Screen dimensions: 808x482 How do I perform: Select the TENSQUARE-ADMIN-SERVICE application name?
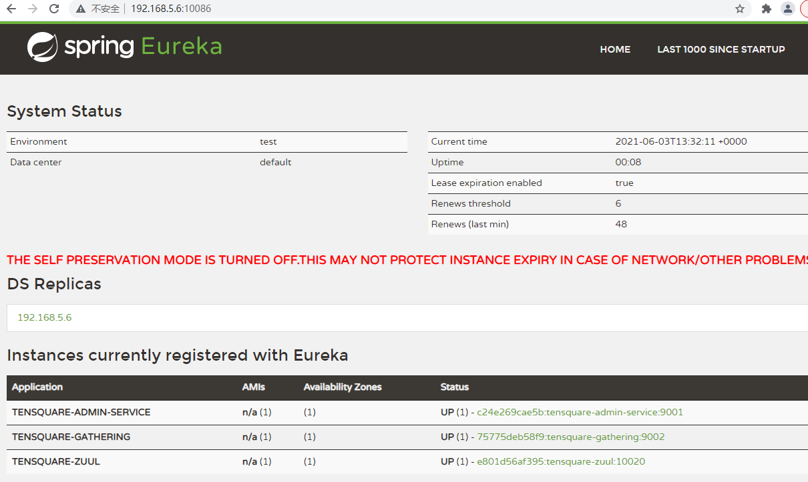tap(81, 412)
